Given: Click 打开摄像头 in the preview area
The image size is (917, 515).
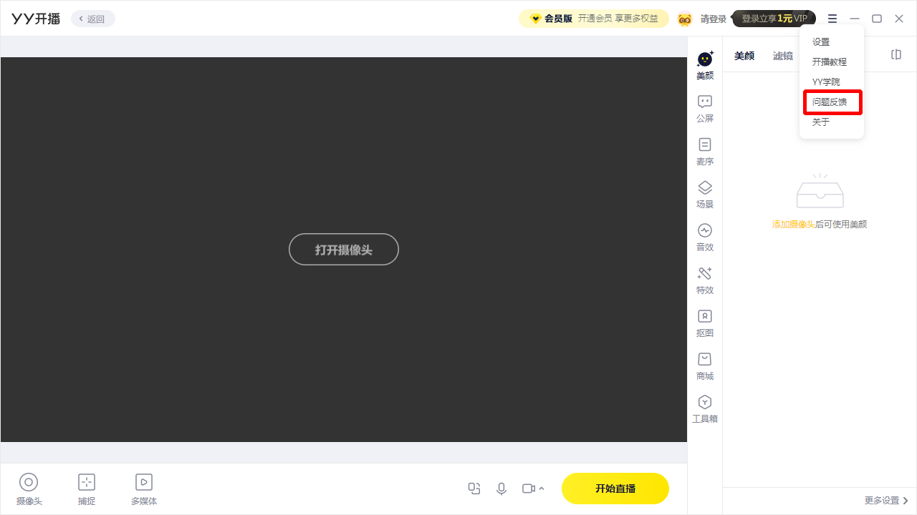Looking at the screenshot, I should coord(344,250).
